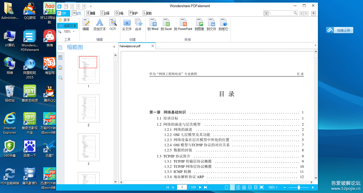This screenshot has height=193, width=363.
Task: Click the ribbon search input field
Action: pos(278,13)
